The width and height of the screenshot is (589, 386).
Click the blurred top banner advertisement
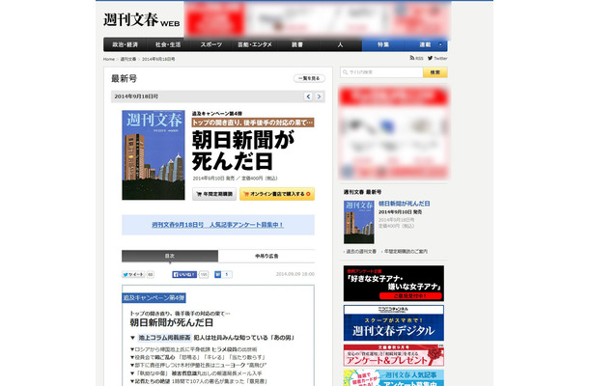pyautogui.click(x=317, y=19)
